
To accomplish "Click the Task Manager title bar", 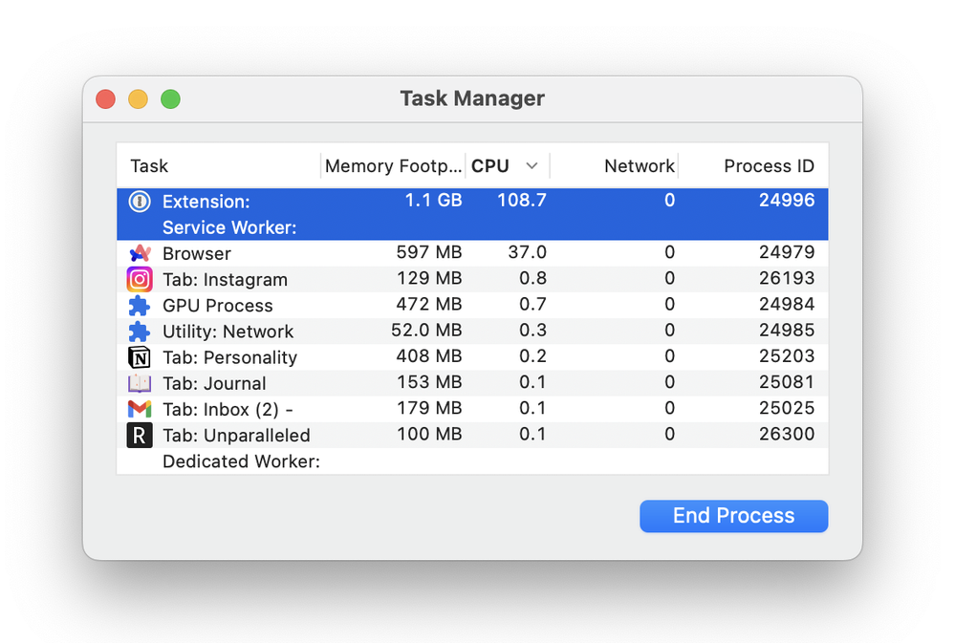I will coord(472,99).
